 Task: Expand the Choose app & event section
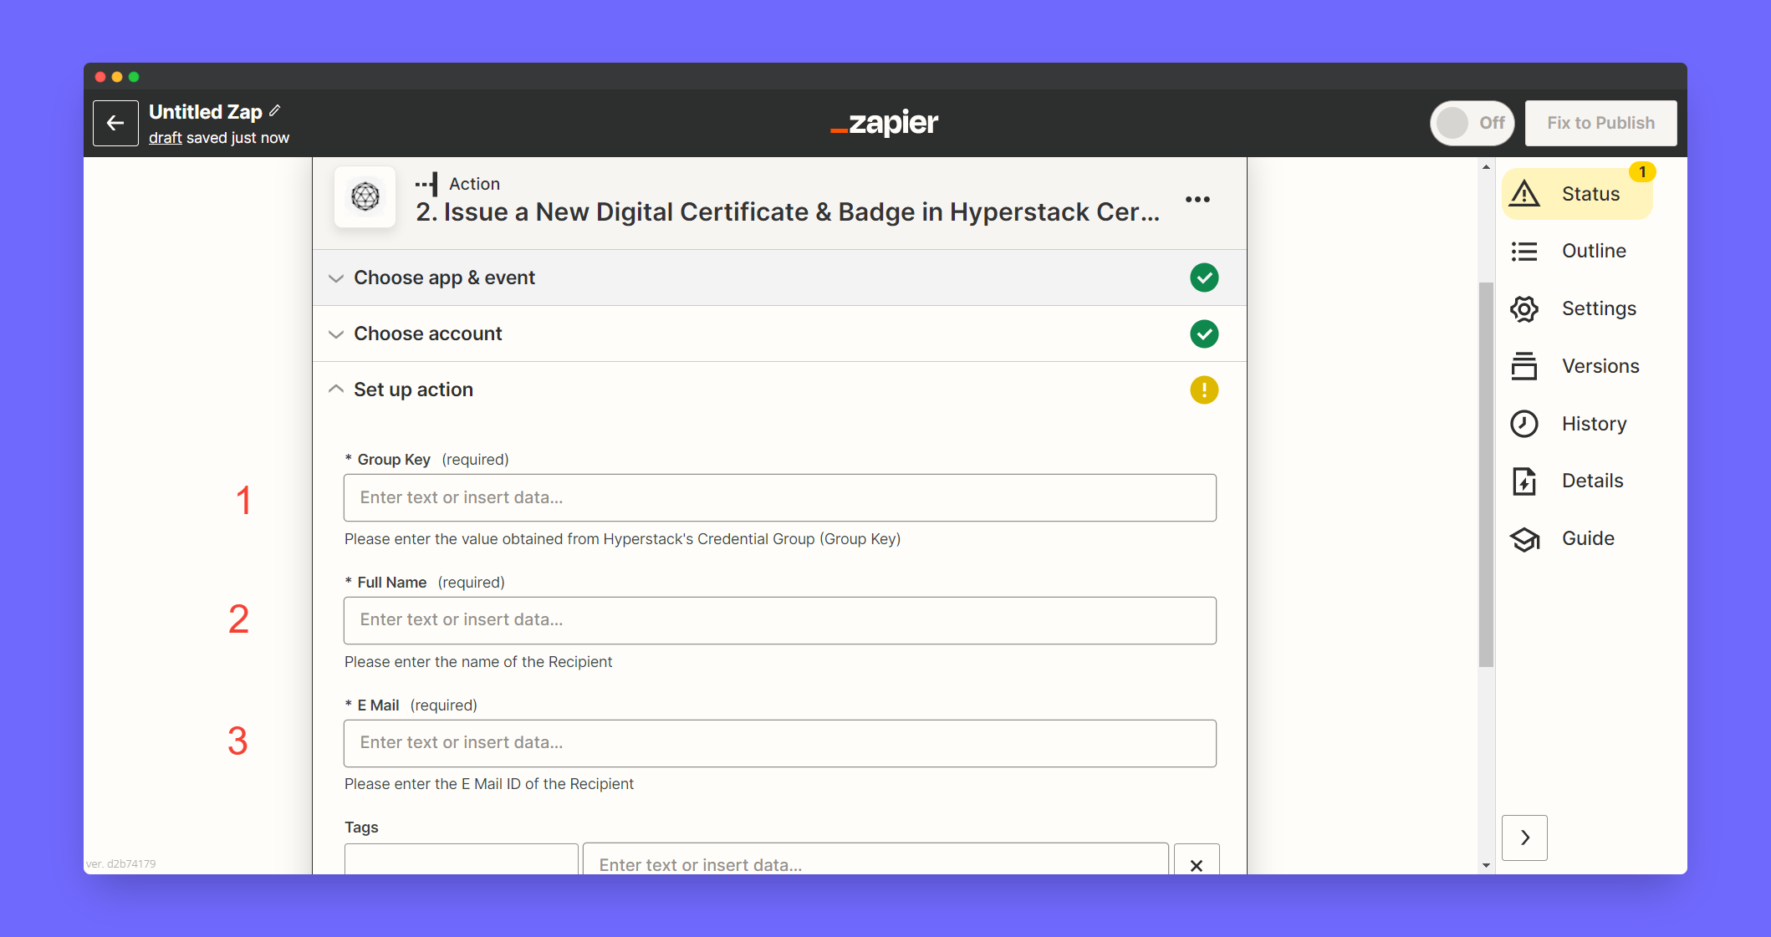[444, 278]
